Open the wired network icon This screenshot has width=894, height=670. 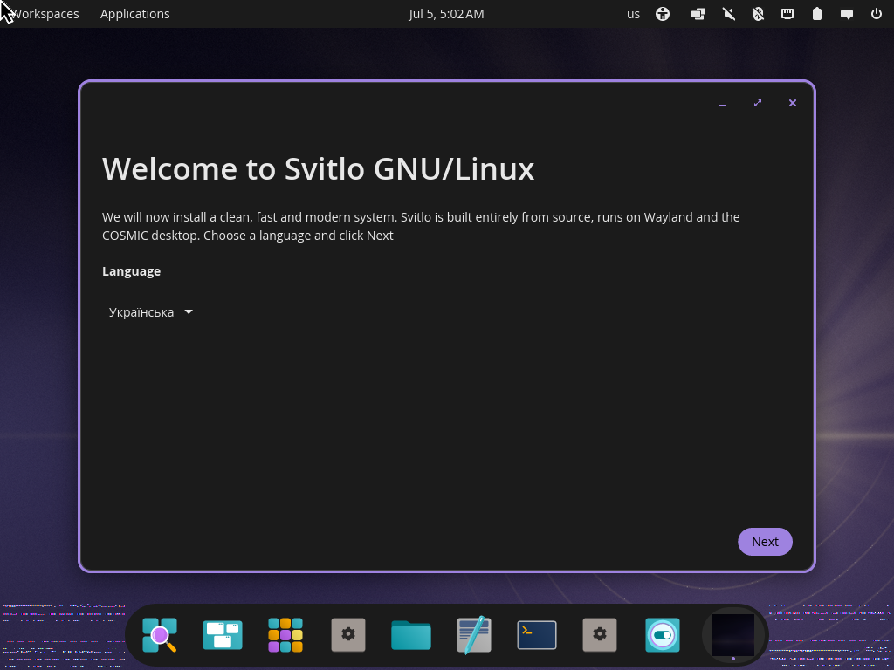coord(787,14)
